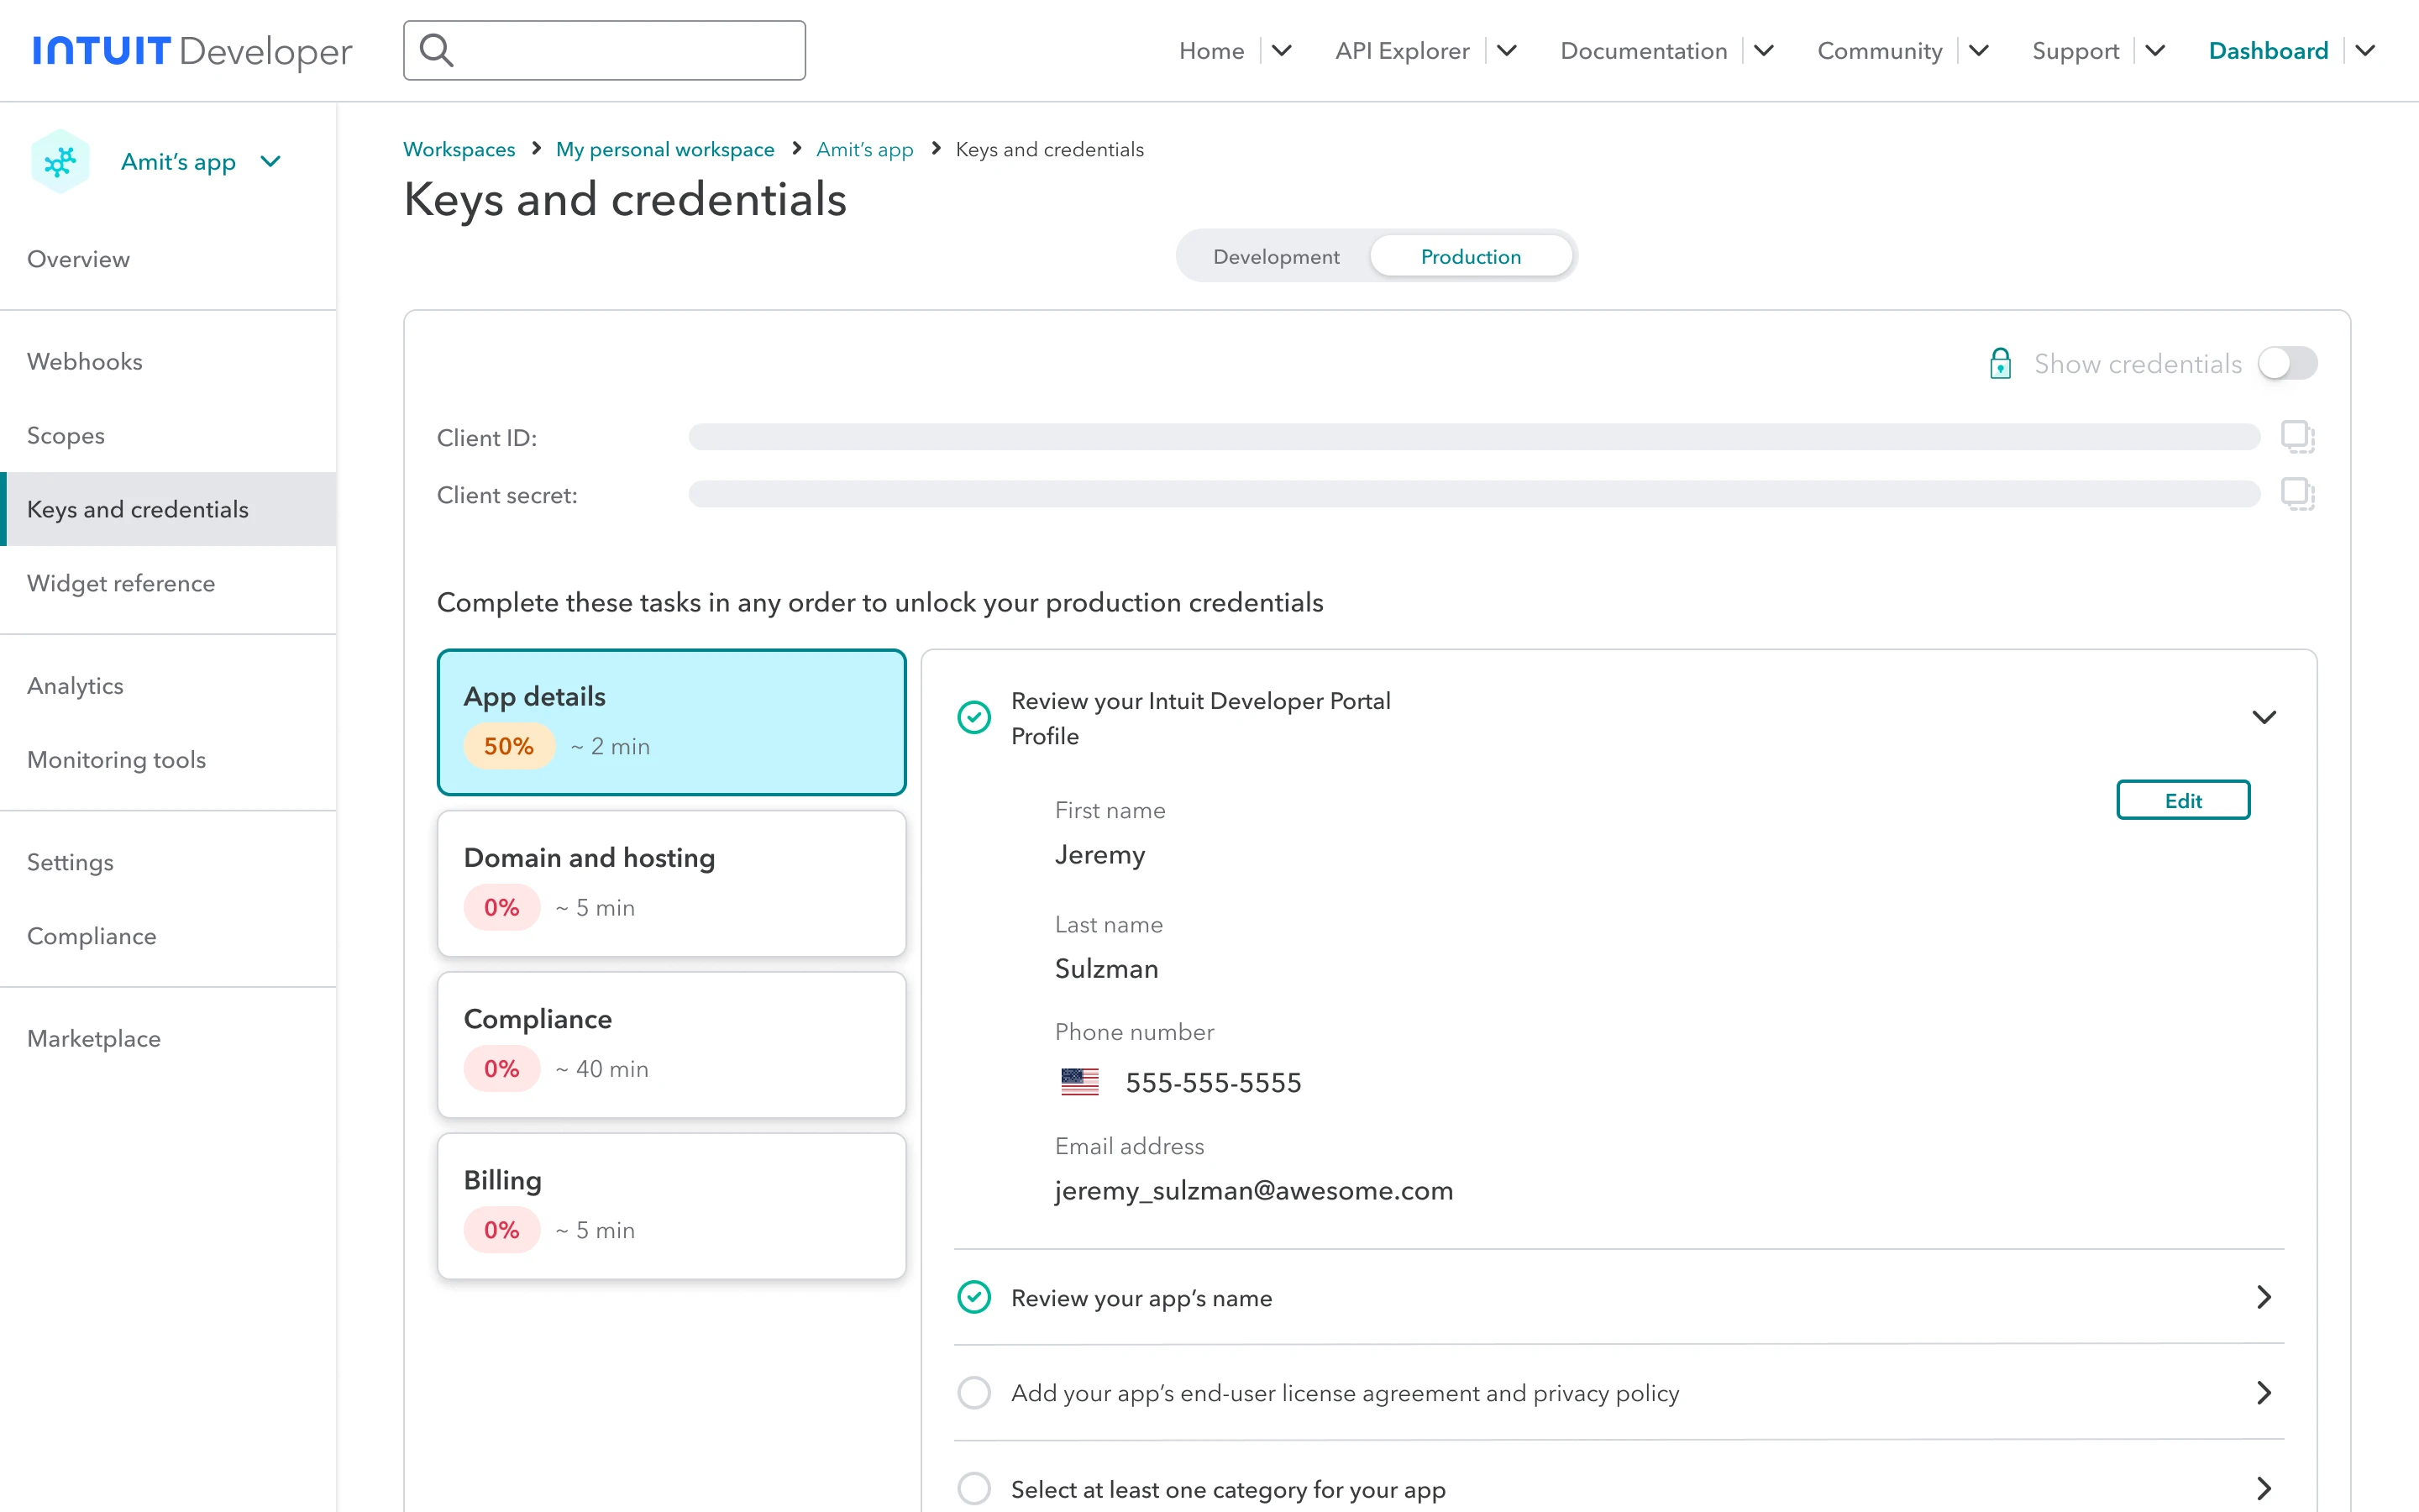This screenshot has height=1512, width=2419.
Task: Select the app category task circle
Action: click(973, 1489)
